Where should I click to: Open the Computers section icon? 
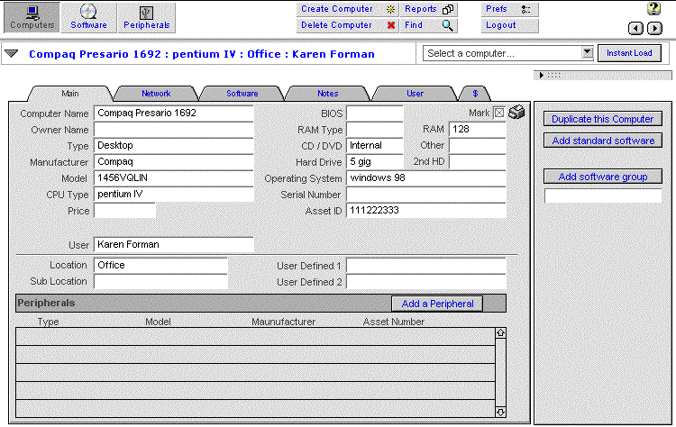pyautogui.click(x=32, y=18)
